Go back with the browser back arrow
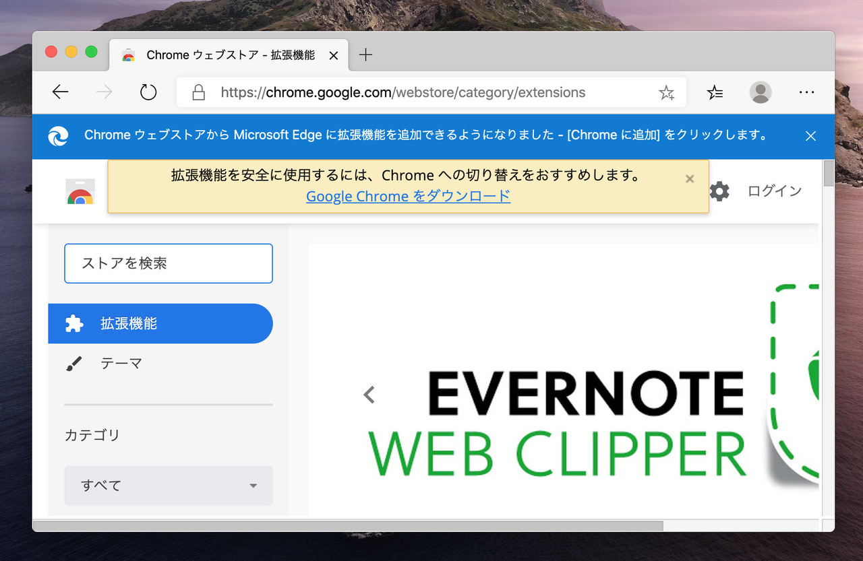The image size is (863, 561). [61, 92]
